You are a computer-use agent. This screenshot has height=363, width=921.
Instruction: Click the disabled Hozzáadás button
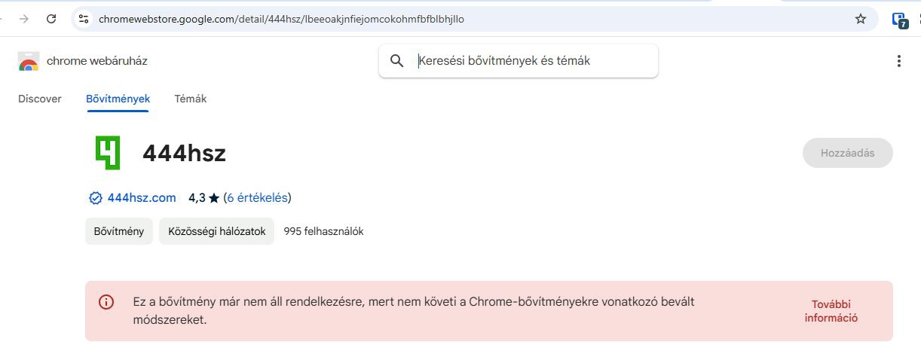click(847, 153)
